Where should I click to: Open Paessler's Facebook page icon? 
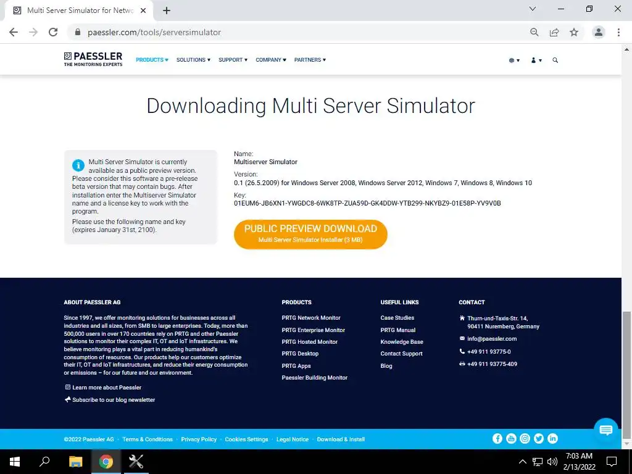[497, 439]
